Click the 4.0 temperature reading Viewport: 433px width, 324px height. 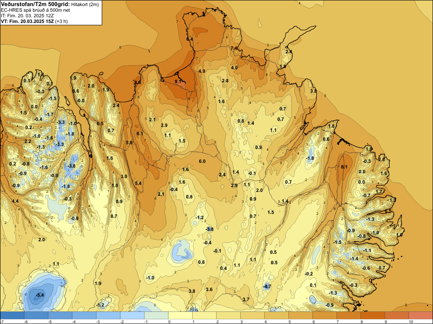pyautogui.click(x=234, y=68)
